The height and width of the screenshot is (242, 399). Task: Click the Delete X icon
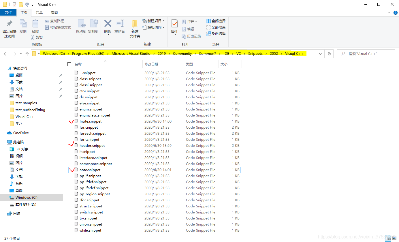click(x=108, y=23)
